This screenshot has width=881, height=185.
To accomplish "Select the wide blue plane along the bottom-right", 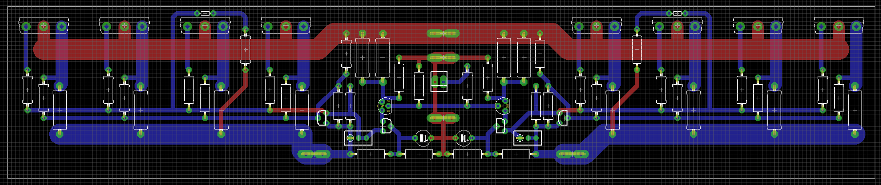I will (731, 134).
